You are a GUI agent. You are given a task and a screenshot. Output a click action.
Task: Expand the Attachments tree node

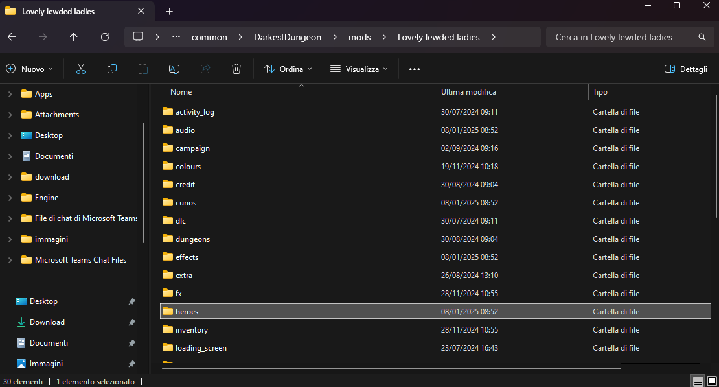(x=10, y=115)
